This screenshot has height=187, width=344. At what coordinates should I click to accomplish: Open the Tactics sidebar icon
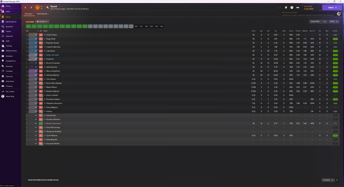click(x=3, y=31)
